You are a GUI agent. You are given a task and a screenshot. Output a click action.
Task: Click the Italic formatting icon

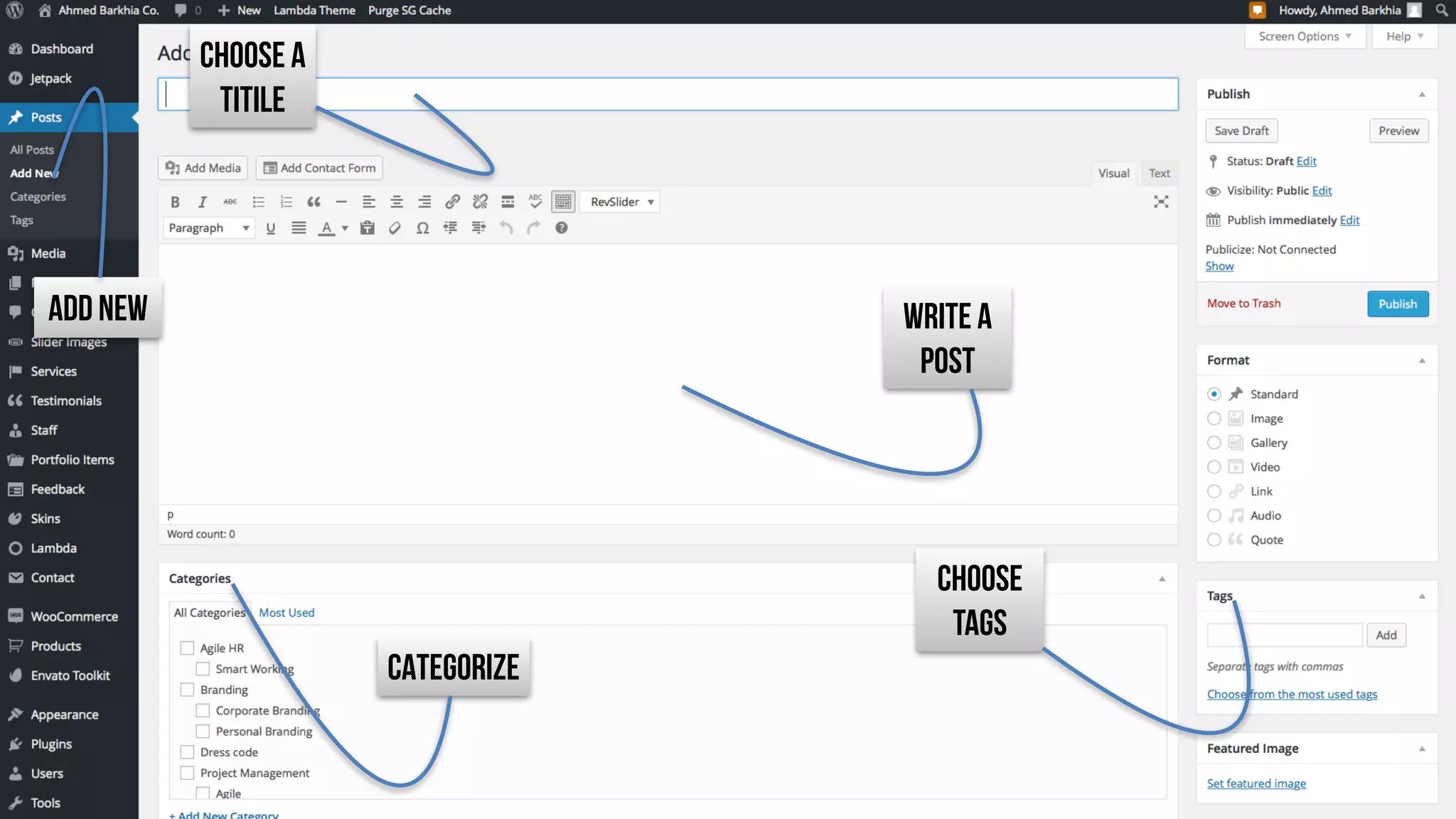point(203,202)
